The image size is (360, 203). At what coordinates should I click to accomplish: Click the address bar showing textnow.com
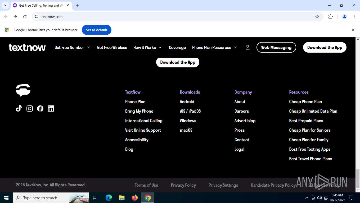click(x=177, y=17)
